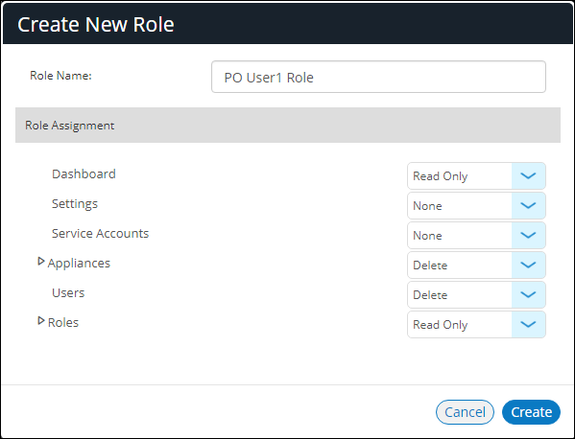575x439 pixels.
Task: Select the Dashboard row label
Action: 84,173
